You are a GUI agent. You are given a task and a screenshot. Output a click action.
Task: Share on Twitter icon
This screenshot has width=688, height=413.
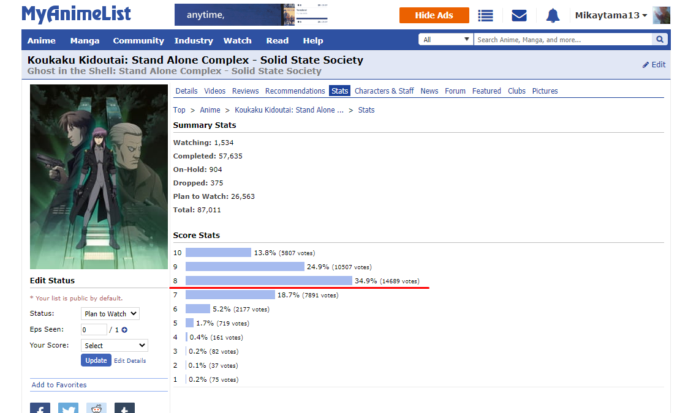click(69, 408)
